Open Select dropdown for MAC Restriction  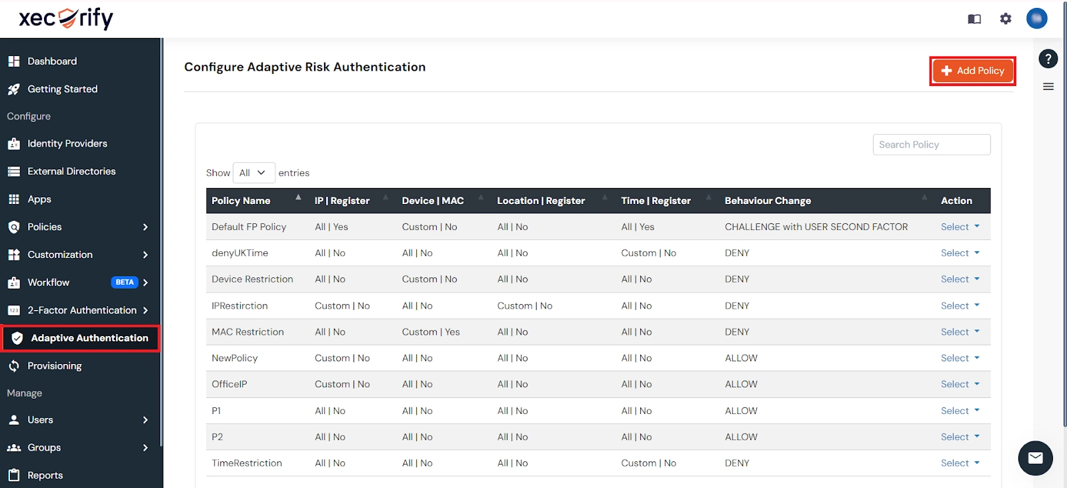[x=960, y=332]
